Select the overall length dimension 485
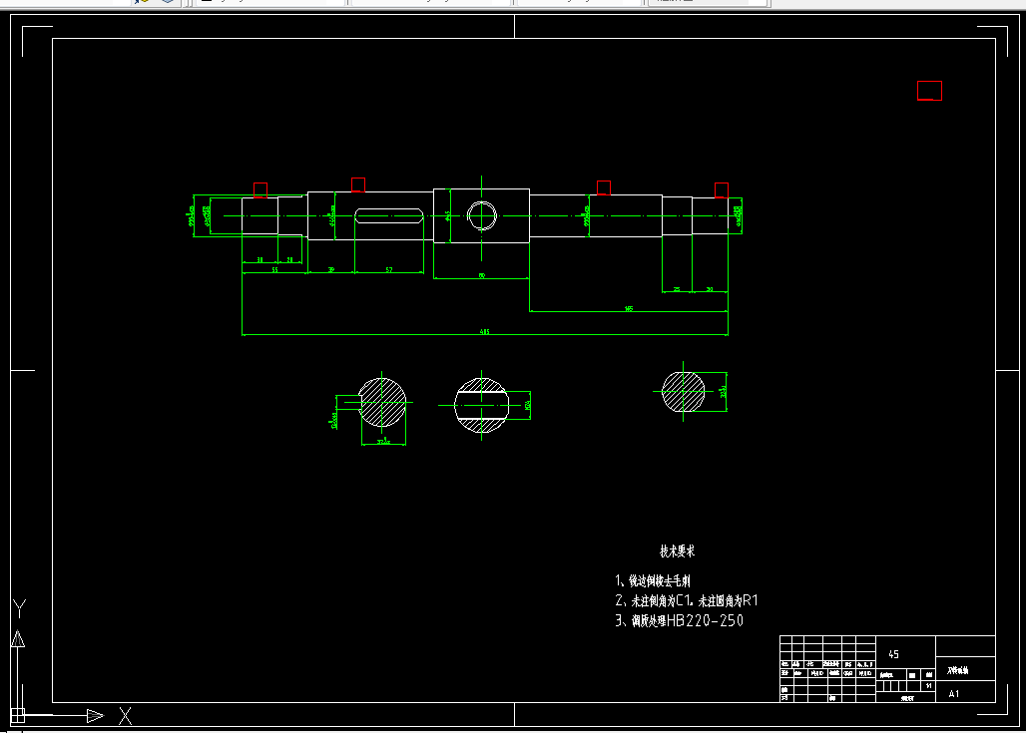This screenshot has height=733, width=1026. 485,332
